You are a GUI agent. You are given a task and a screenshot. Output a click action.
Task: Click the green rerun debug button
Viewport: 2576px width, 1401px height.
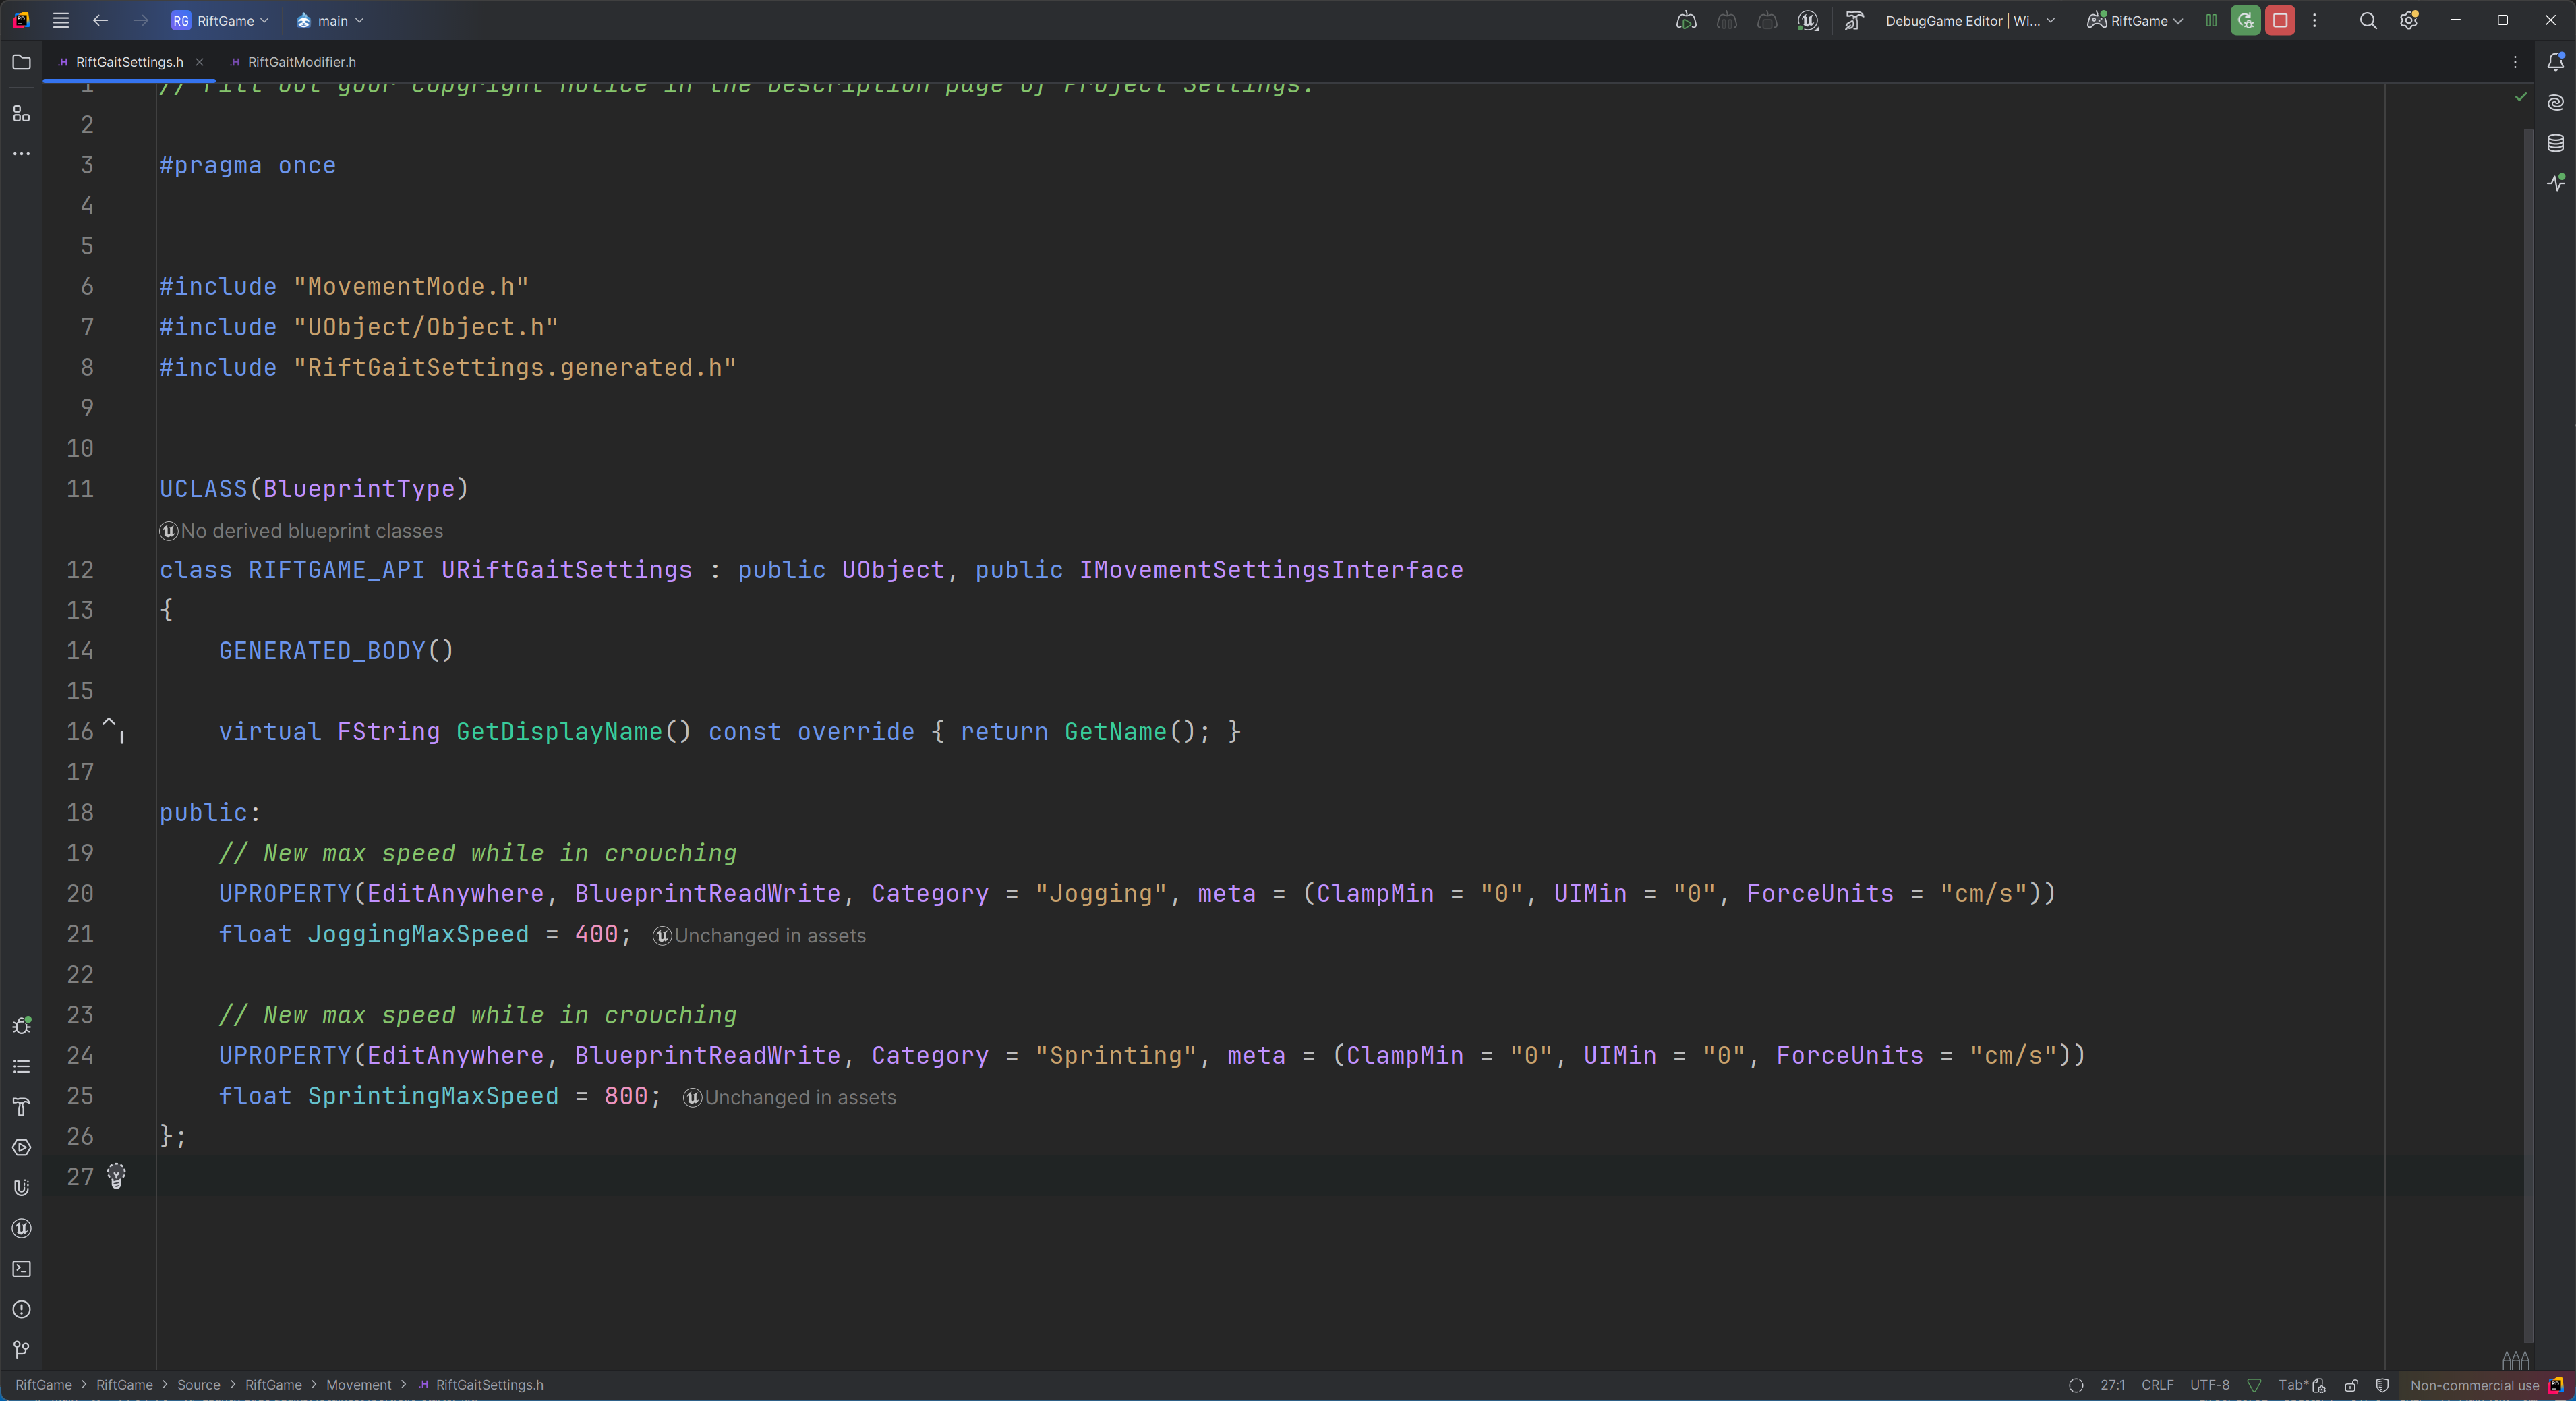pyautogui.click(x=2246, y=20)
